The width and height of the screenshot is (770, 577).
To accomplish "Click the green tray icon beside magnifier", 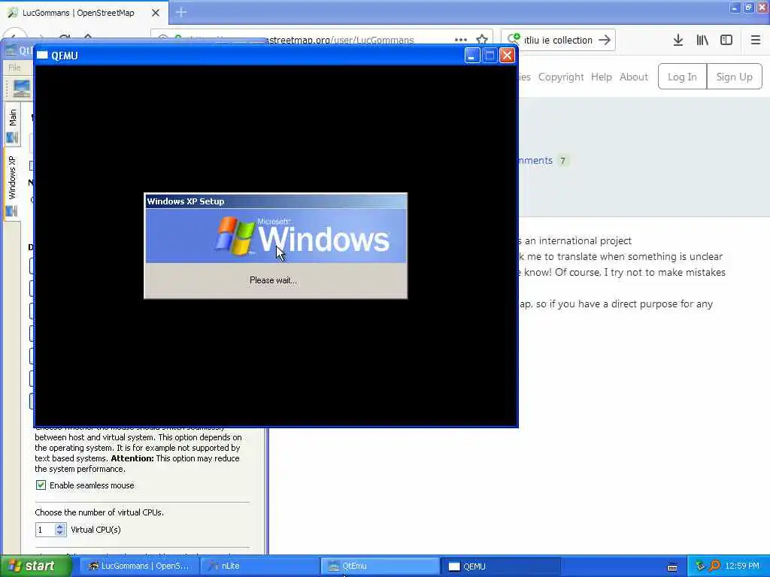I will [700, 566].
